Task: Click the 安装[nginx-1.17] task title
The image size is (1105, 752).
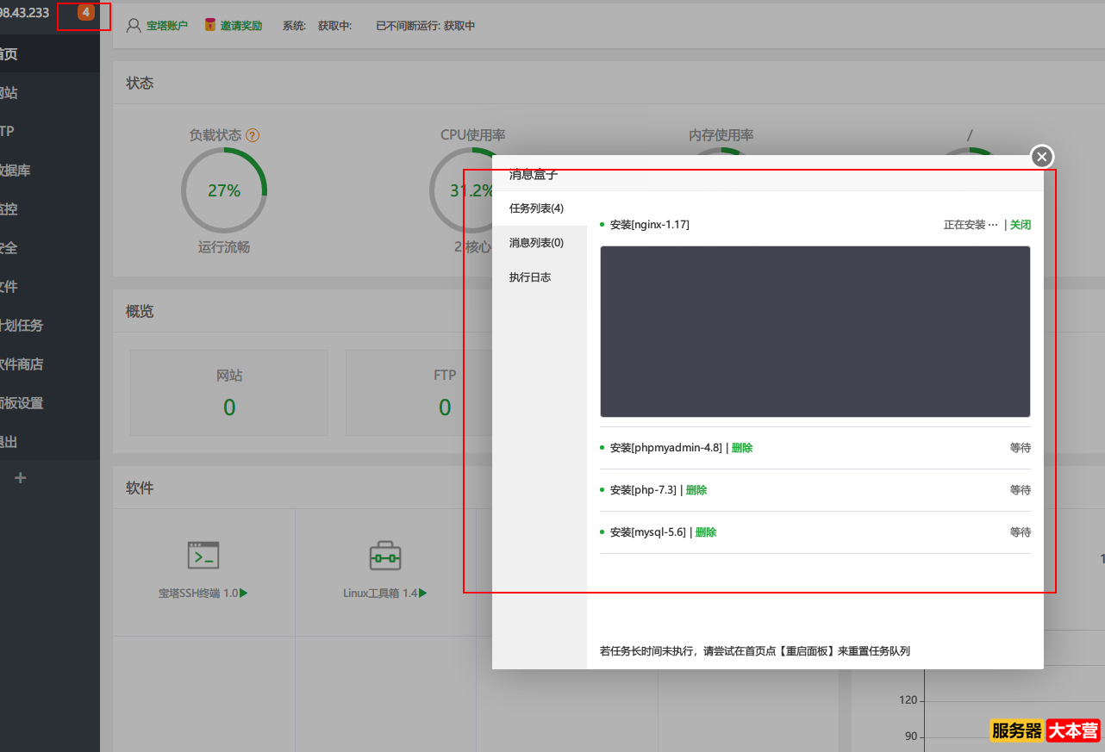Action: tap(650, 225)
